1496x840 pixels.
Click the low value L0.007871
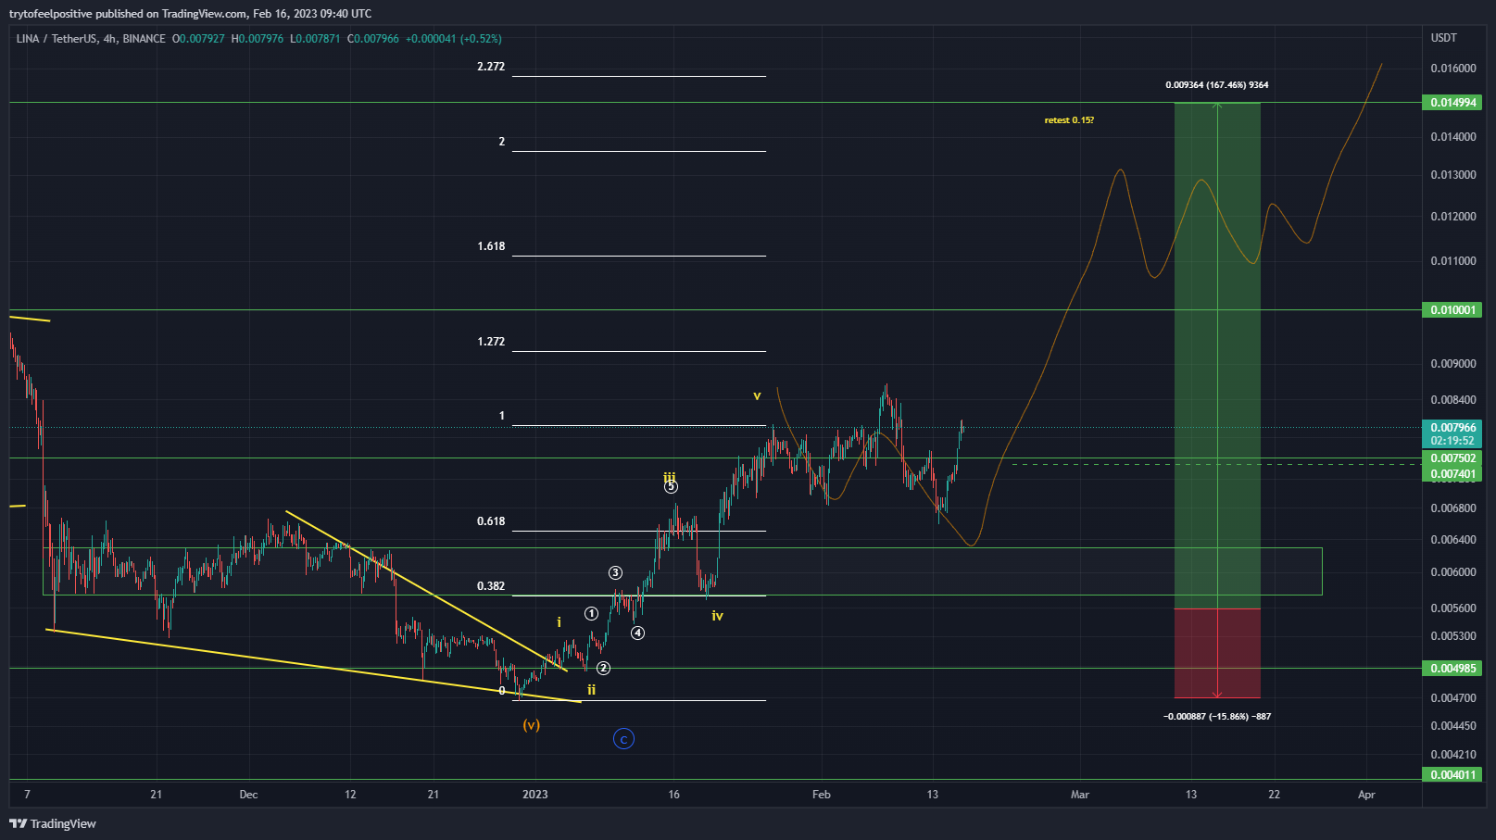pyautogui.click(x=315, y=39)
